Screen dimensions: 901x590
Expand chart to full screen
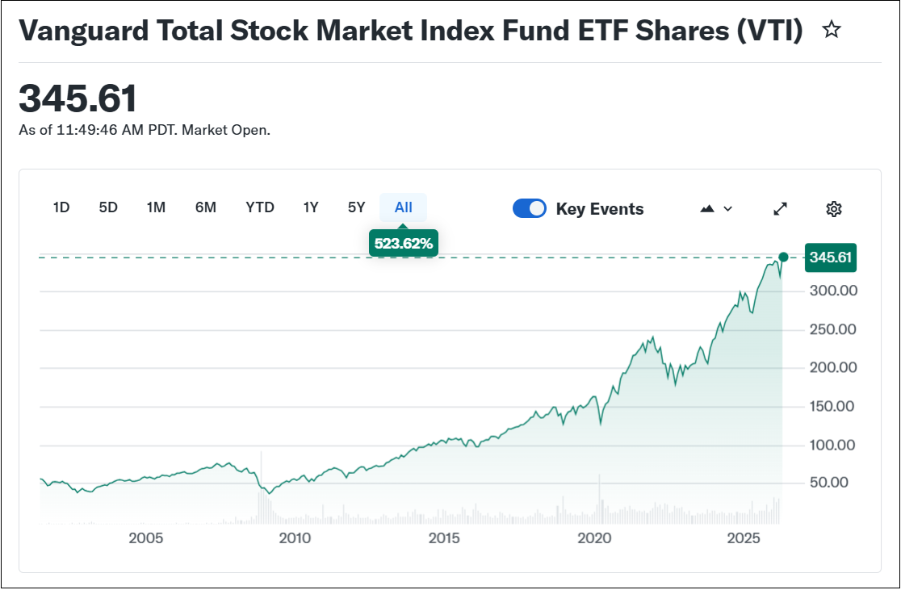(780, 209)
